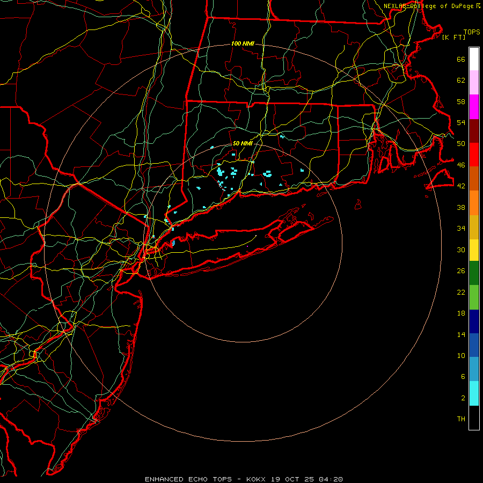Click the "TOPS" legend title
The height and width of the screenshot is (483, 483).
[x=472, y=32]
